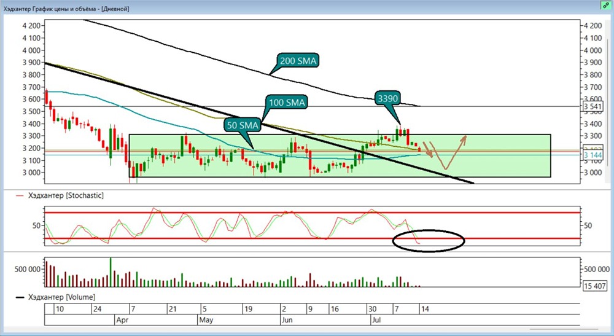
Task: Click the Jul month label on time axis
Action: [x=376, y=320]
